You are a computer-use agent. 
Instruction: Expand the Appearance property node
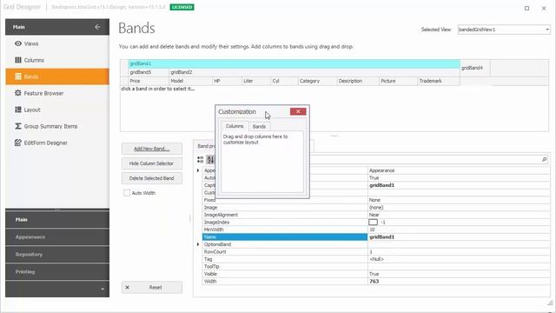pos(198,170)
